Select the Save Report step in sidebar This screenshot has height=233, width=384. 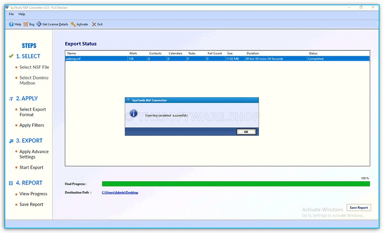click(32, 204)
